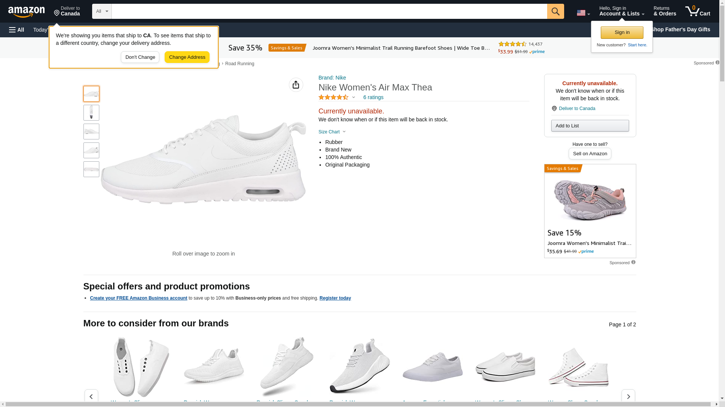Go to next carousel page arrow
The image size is (725, 407).
click(628, 396)
